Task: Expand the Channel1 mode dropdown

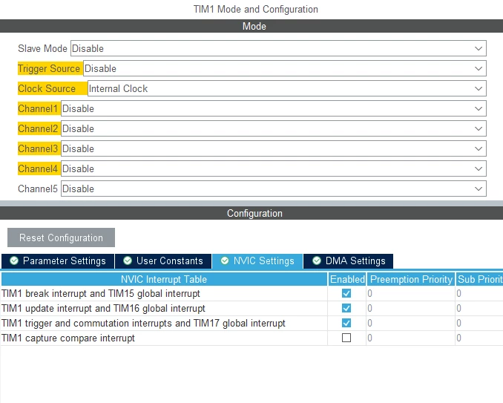Action: tap(274, 108)
